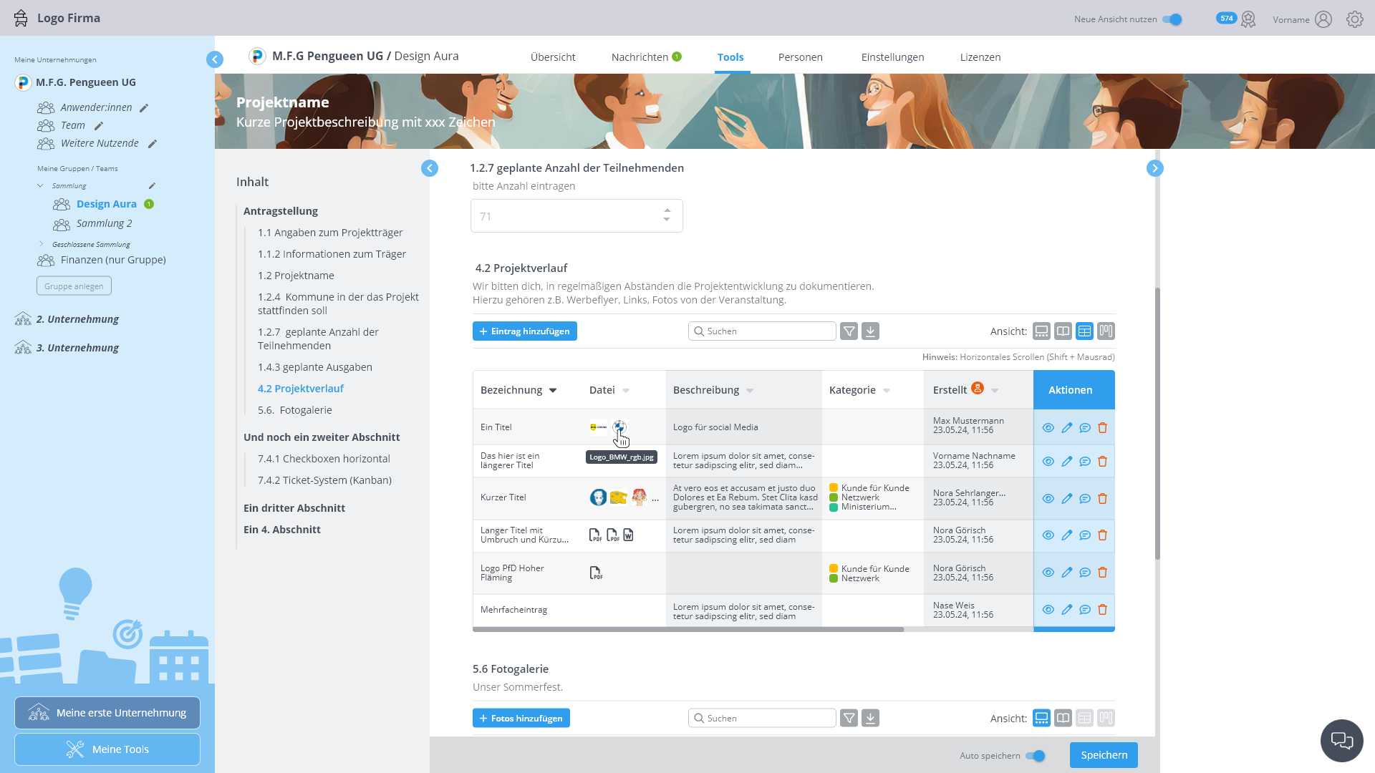Select book view in Projektverlauf Ansicht
The height and width of the screenshot is (773, 1375).
pyautogui.click(x=1063, y=331)
